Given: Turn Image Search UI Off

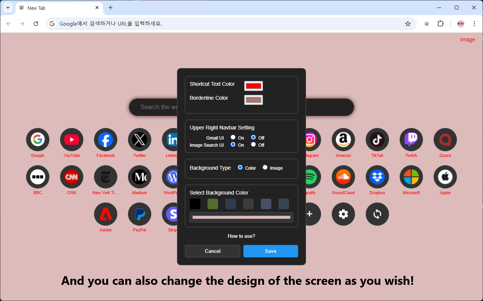Looking at the screenshot, I should (254, 144).
